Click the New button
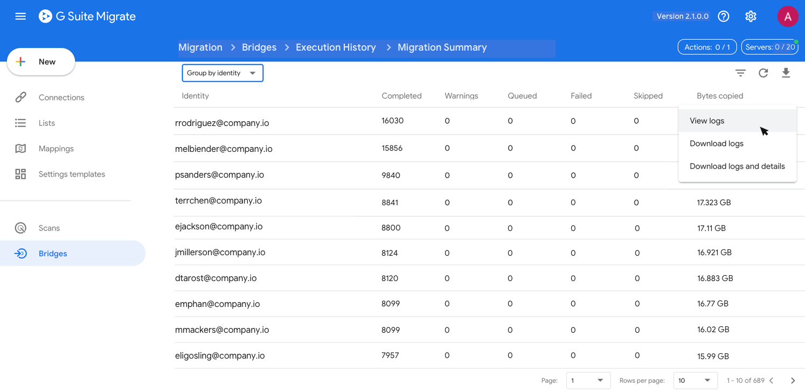 point(41,62)
